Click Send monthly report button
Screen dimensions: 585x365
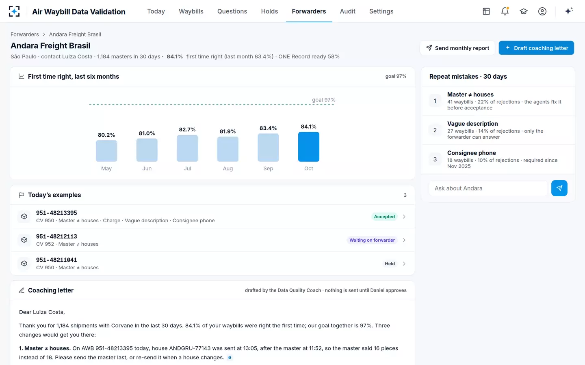pyautogui.click(x=457, y=48)
